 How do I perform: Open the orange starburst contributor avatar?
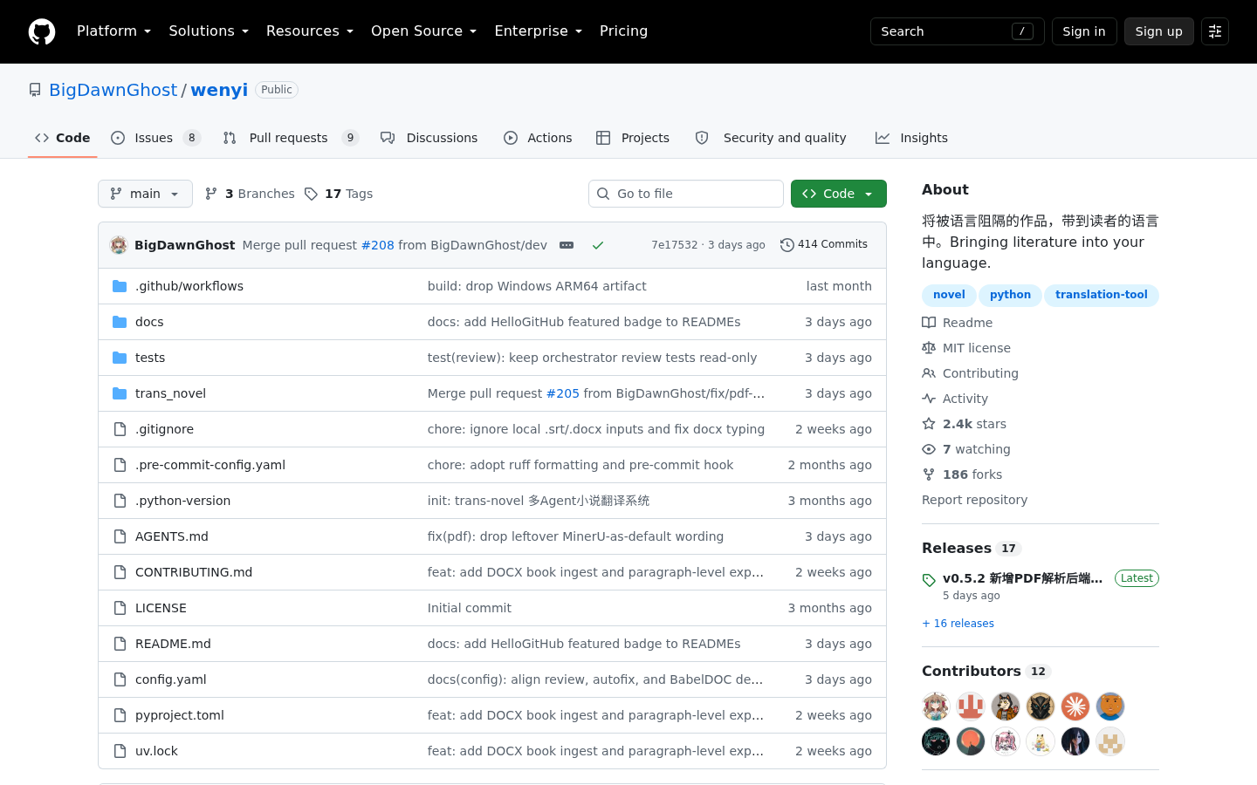(1075, 706)
